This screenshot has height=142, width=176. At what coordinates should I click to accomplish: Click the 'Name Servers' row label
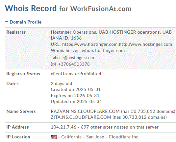tap(21, 111)
